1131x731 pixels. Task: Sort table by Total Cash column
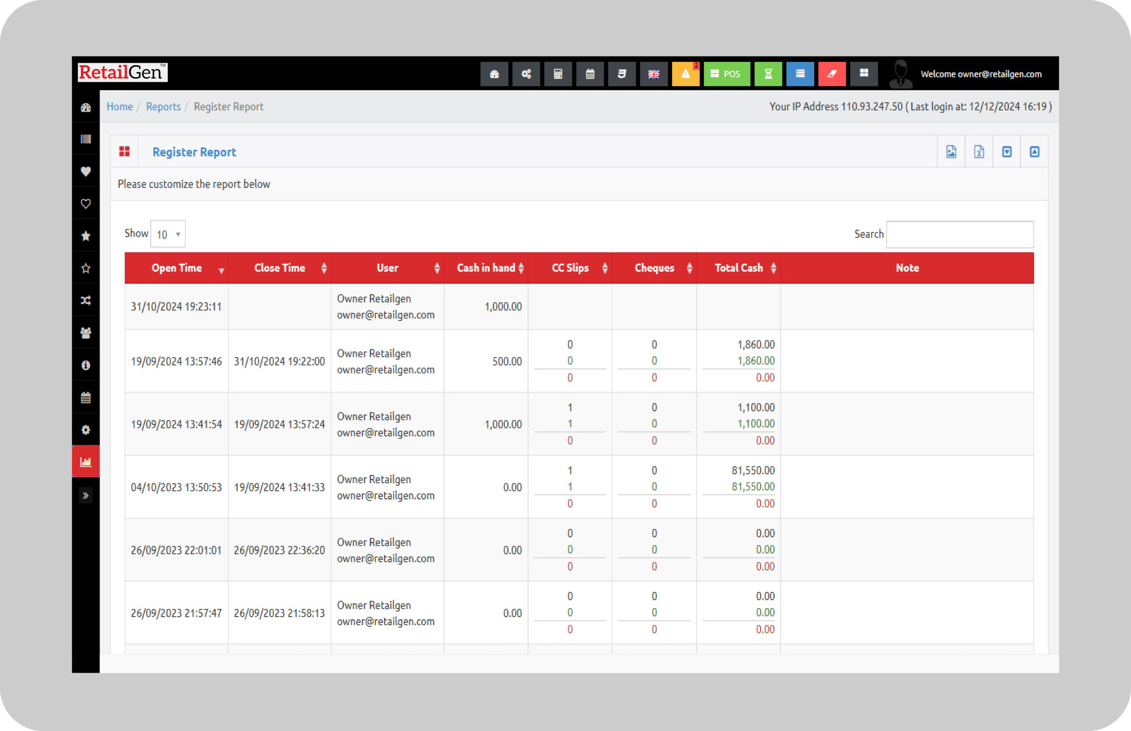tap(738, 268)
